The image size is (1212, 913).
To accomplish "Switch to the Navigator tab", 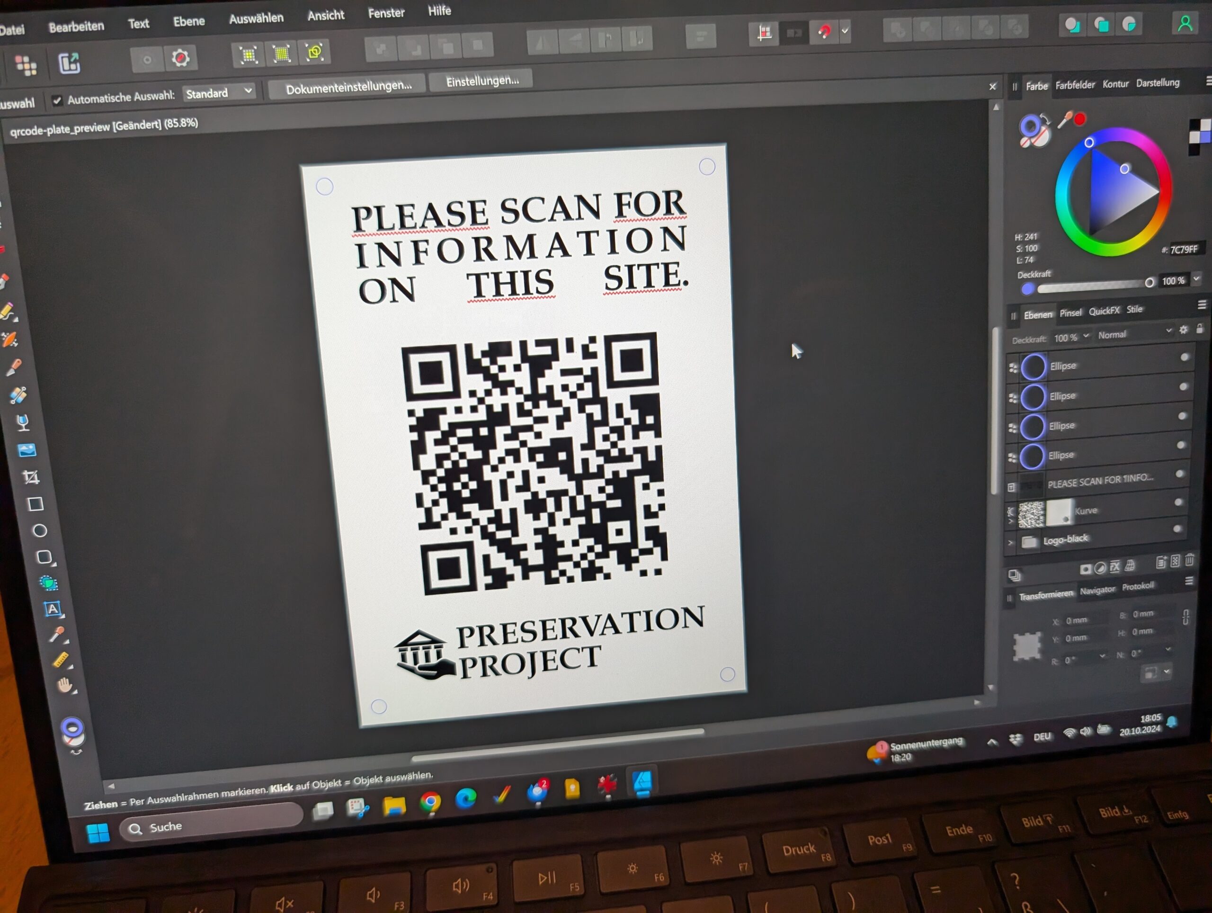I will (1097, 590).
